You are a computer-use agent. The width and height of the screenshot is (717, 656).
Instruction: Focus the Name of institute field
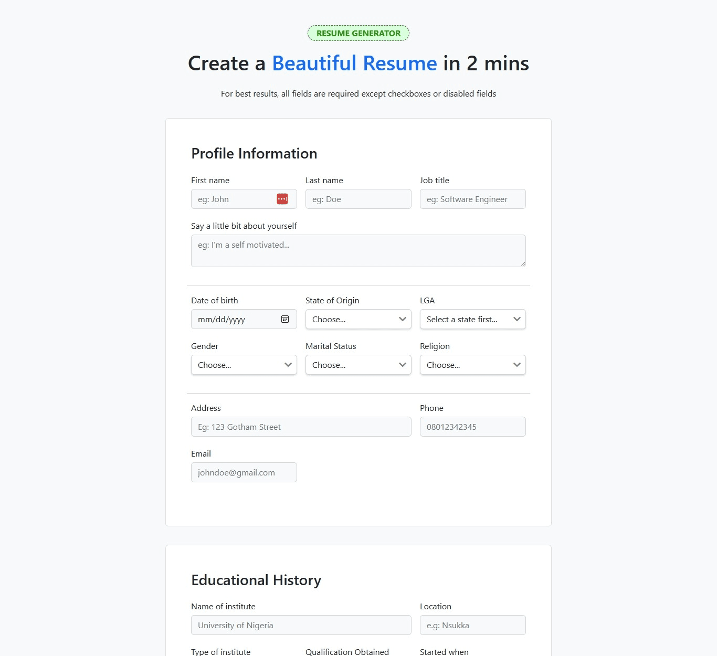[x=301, y=625]
